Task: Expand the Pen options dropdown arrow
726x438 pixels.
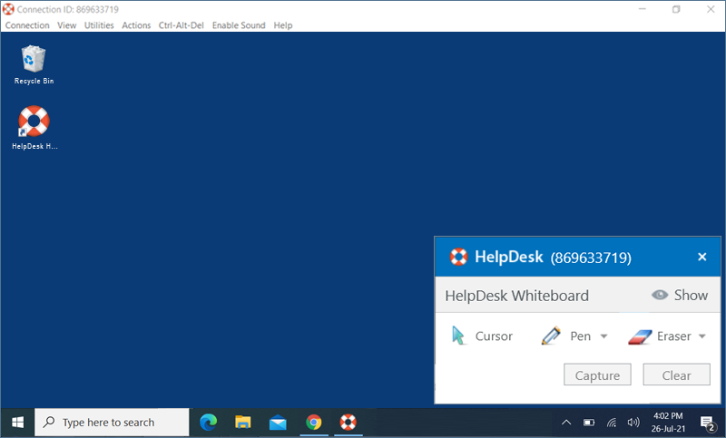Action: 603,336
